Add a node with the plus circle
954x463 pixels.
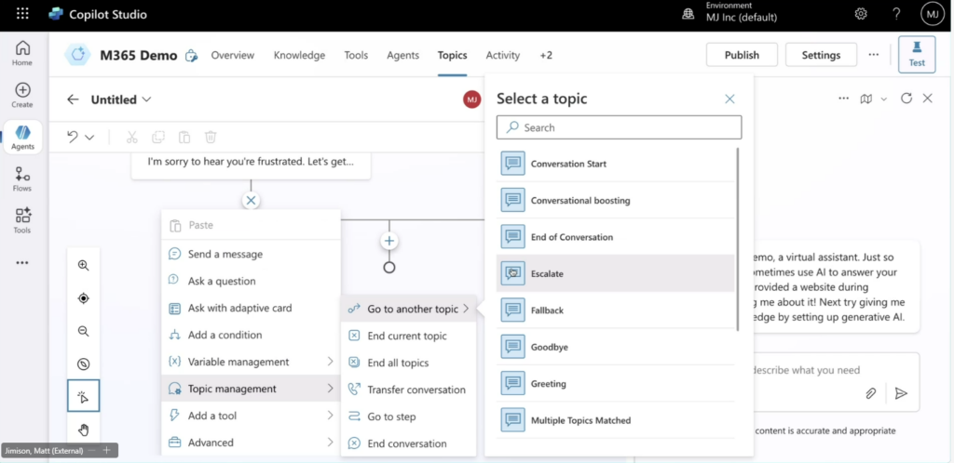pos(389,241)
